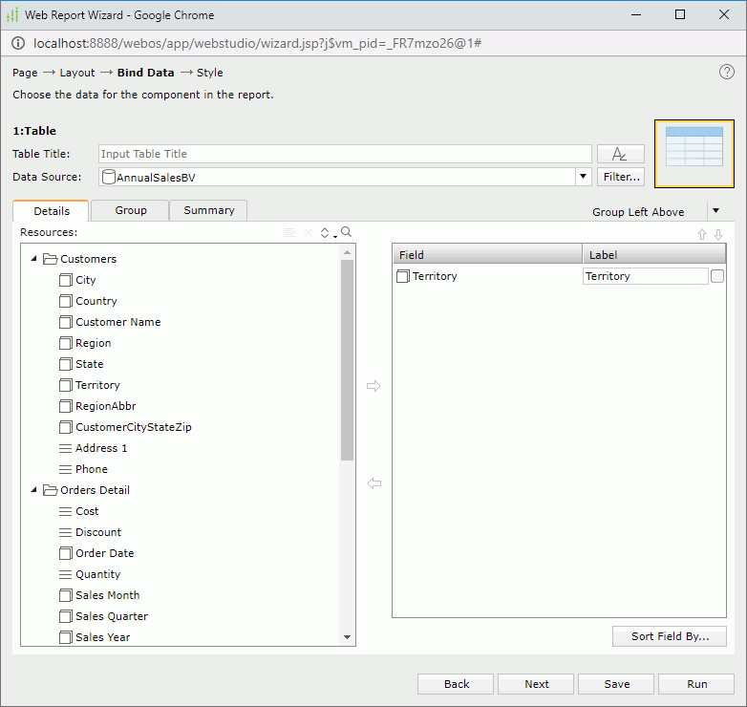Viewport: 747px width, 707px height.
Task: Click the help question mark icon
Action: pos(727,73)
